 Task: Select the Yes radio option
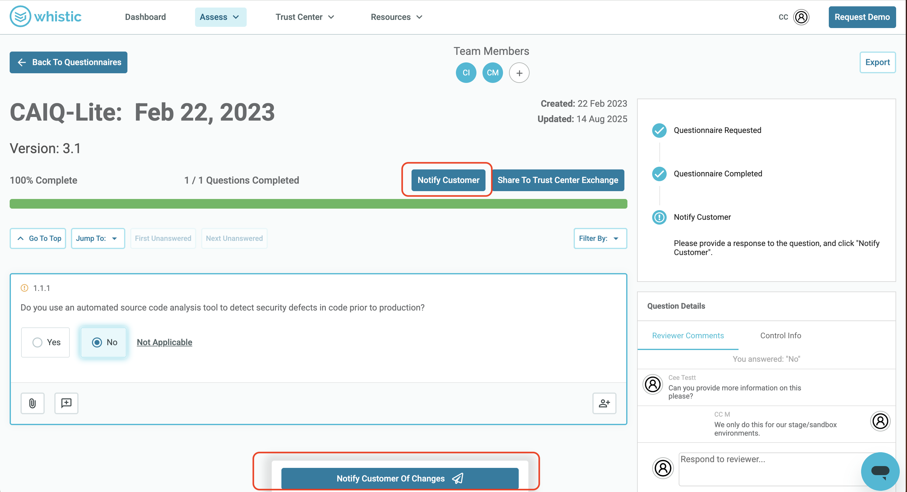(45, 342)
